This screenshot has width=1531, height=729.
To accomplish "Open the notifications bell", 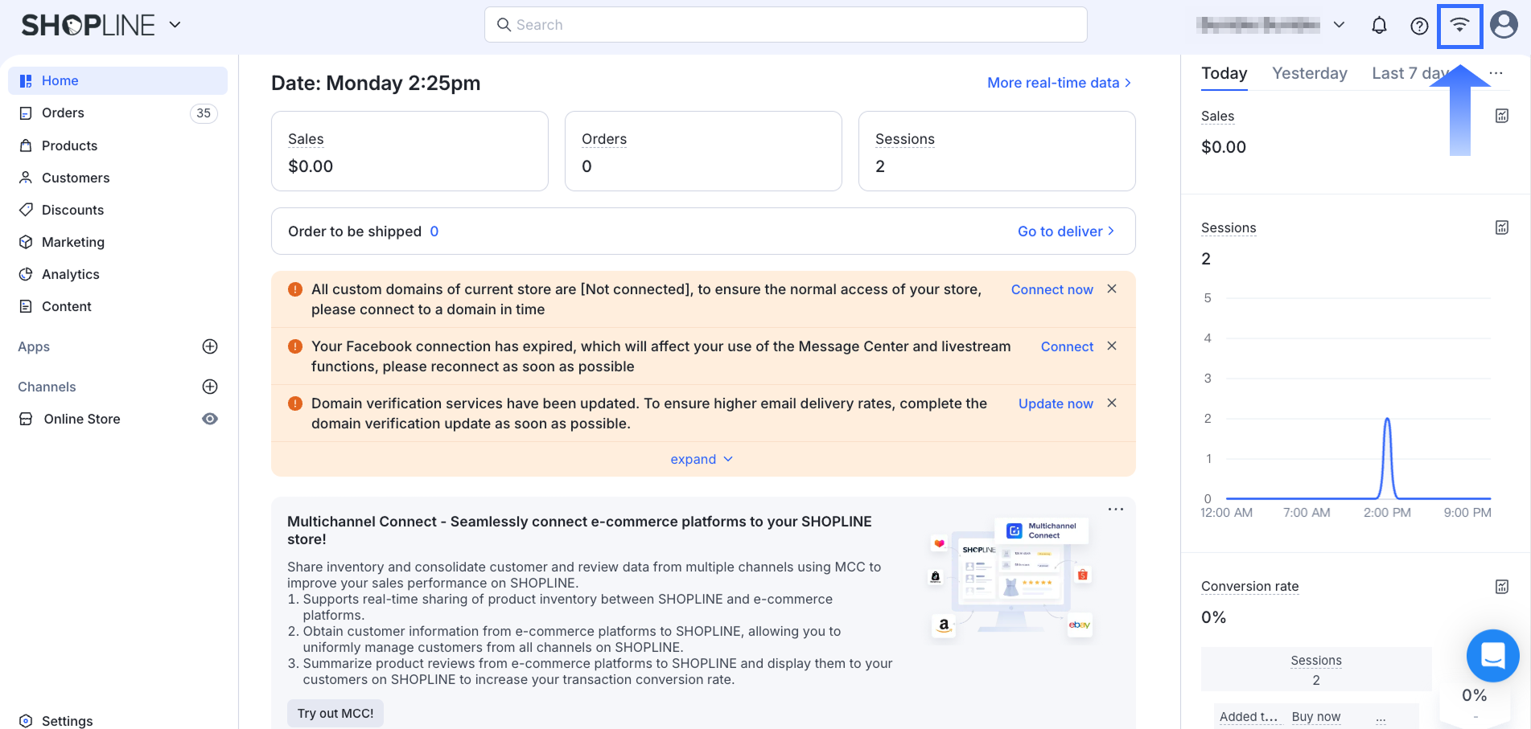I will pos(1379,26).
